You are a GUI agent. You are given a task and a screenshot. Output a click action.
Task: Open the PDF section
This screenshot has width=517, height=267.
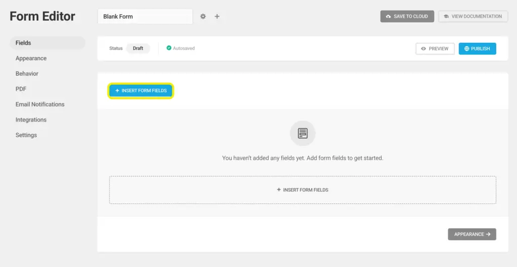click(x=21, y=89)
